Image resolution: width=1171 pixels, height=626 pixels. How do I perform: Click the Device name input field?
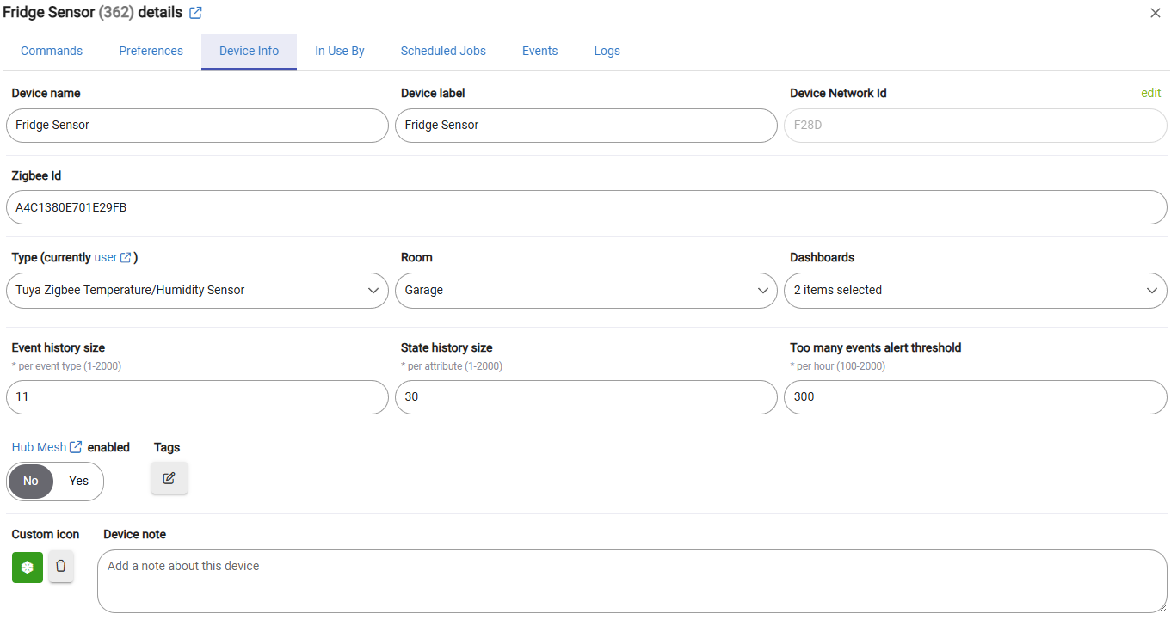197,126
